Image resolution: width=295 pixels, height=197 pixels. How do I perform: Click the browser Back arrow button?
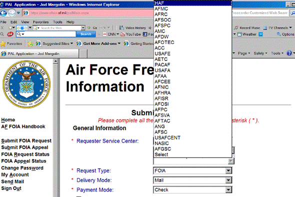tap(3, 13)
